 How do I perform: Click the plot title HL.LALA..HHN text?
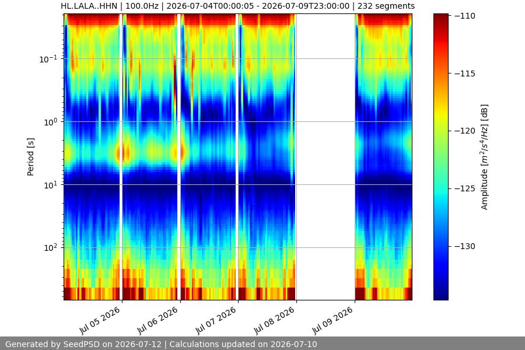tap(238, 6)
